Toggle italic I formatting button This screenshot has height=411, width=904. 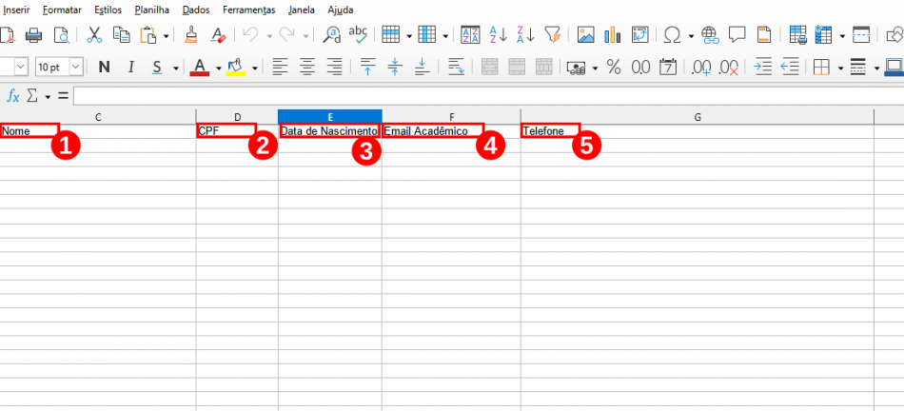coord(131,67)
